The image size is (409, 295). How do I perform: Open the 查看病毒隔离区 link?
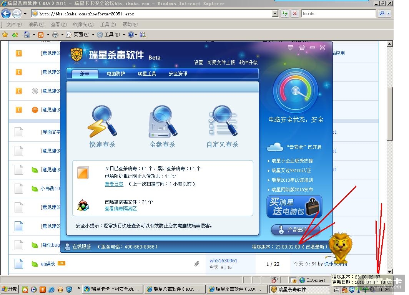click(x=121, y=209)
